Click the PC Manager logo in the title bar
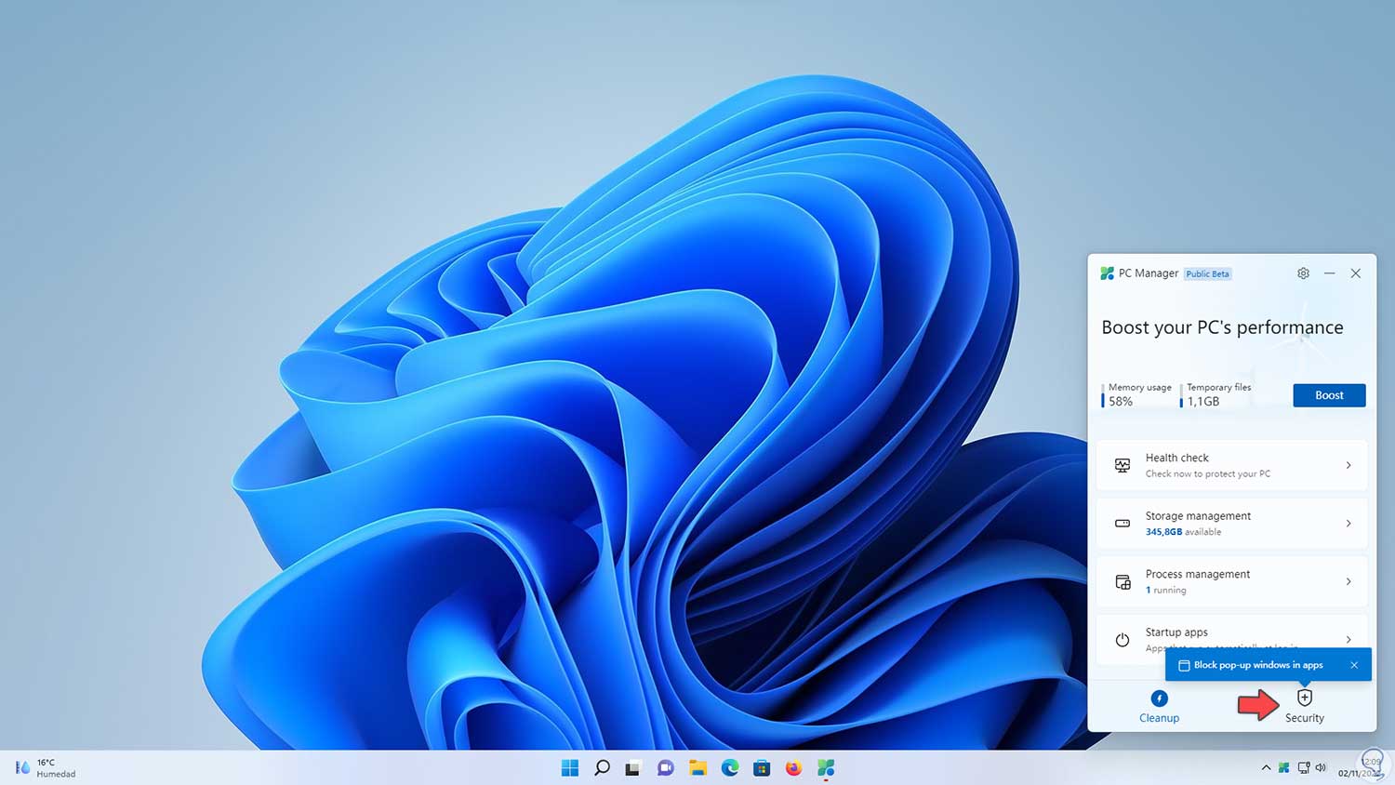This screenshot has height=785, width=1395. [x=1107, y=273]
